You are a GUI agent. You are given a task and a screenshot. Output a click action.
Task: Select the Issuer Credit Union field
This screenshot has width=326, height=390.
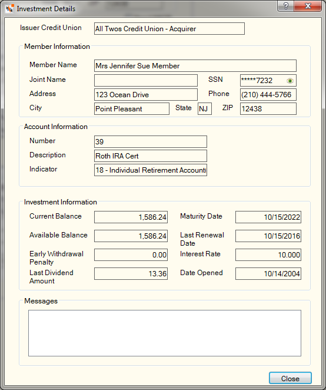click(x=169, y=29)
